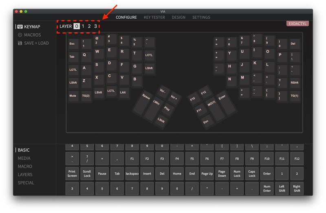The height and width of the screenshot is (213, 326).
Task: Select the Z key on the layout
Action: coord(86,83)
